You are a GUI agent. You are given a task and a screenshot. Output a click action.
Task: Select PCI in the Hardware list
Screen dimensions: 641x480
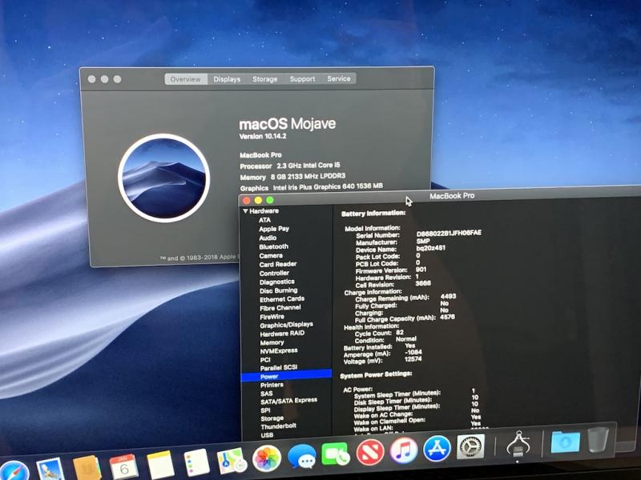[x=265, y=359]
